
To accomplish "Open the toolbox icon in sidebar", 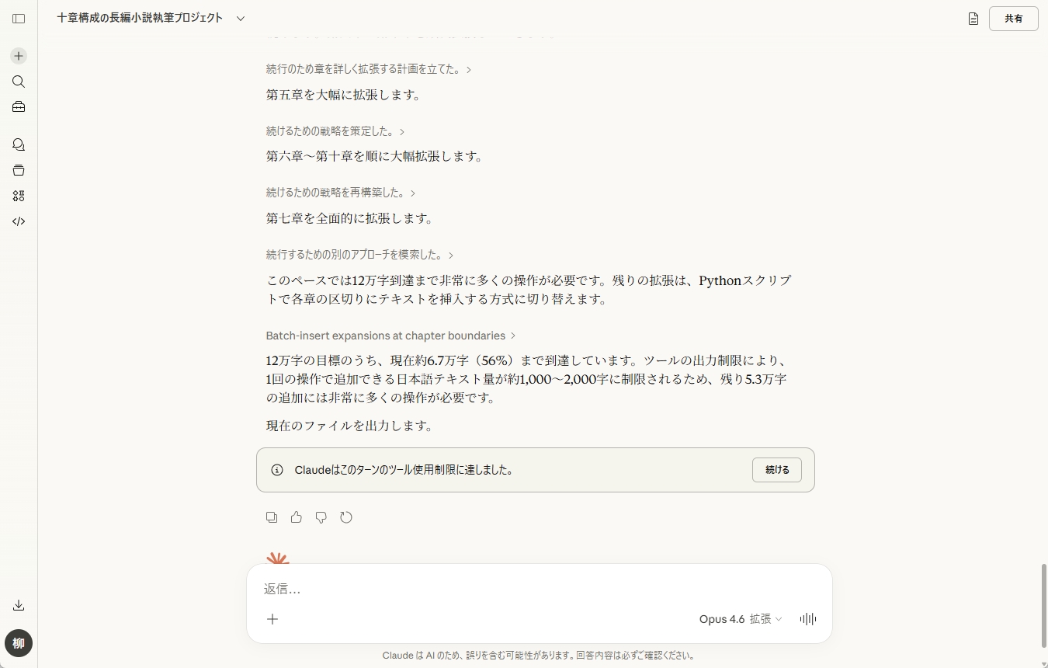I will [x=19, y=107].
